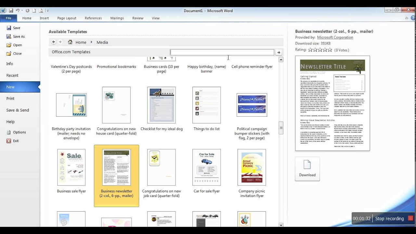Open the Customize Quick Access Toolbar dropdown

(47, 11)
